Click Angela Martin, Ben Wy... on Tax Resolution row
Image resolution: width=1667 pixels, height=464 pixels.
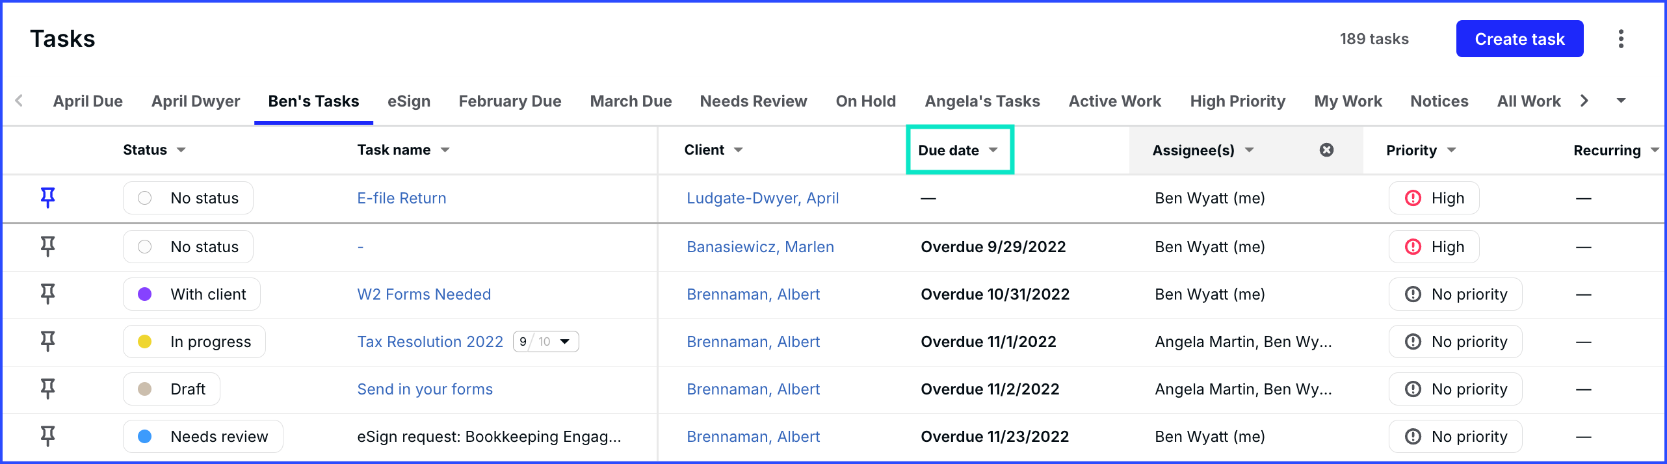(1243, 341)
